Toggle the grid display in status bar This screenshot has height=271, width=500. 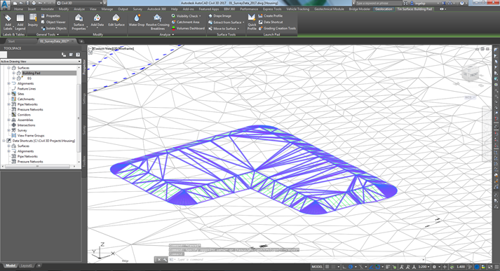(x=327, y=267)
